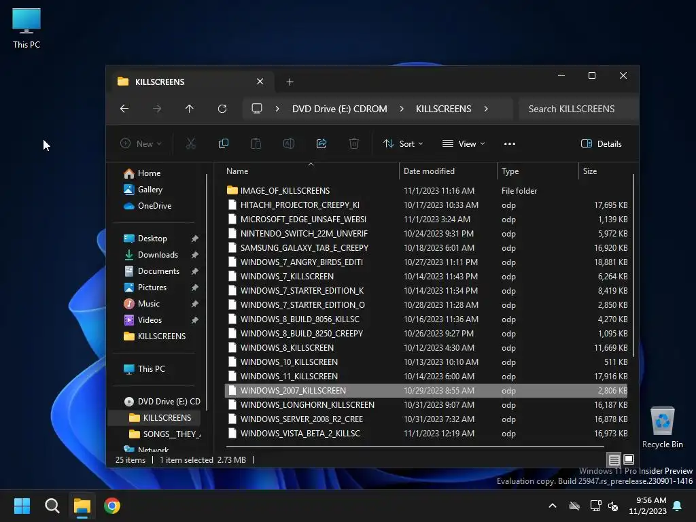Click in the Search KILLSCREENS box
The image size is (696, 522).
click(x=578, y=109)
